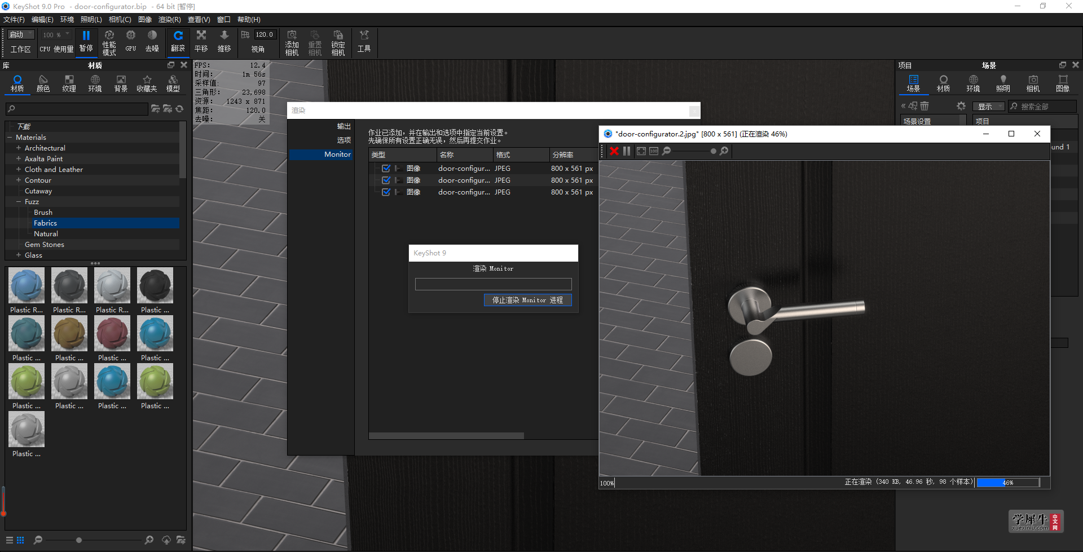Click the library refresh icon
Image resolution: width=1083 pixels, height=552 pixels.
click(179, 109)
